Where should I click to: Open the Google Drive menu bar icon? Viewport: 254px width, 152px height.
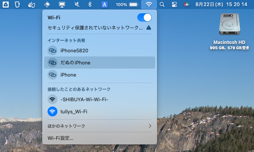point(6,5)
